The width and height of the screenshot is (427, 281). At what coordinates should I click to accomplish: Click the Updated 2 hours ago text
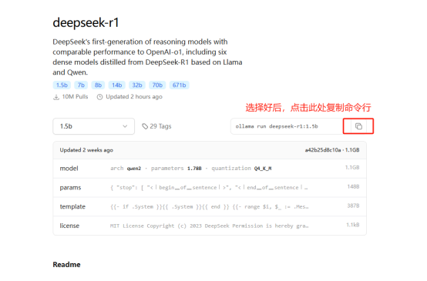(134, 97)
